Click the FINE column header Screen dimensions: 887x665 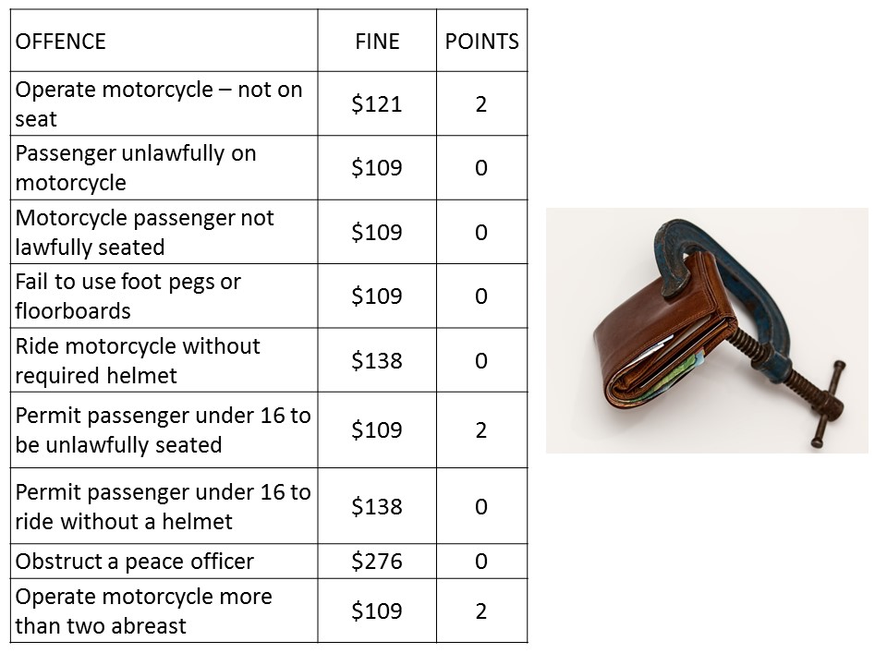(x=377, y=42)
